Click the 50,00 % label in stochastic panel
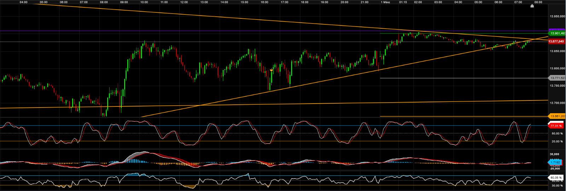Viewport: 566px width, 191px height. pyautogui.click(x=557, y=134)
